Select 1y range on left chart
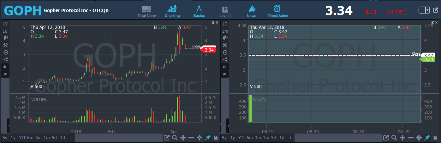This screenshot has width=441, height=143. [x=13, y=138]
